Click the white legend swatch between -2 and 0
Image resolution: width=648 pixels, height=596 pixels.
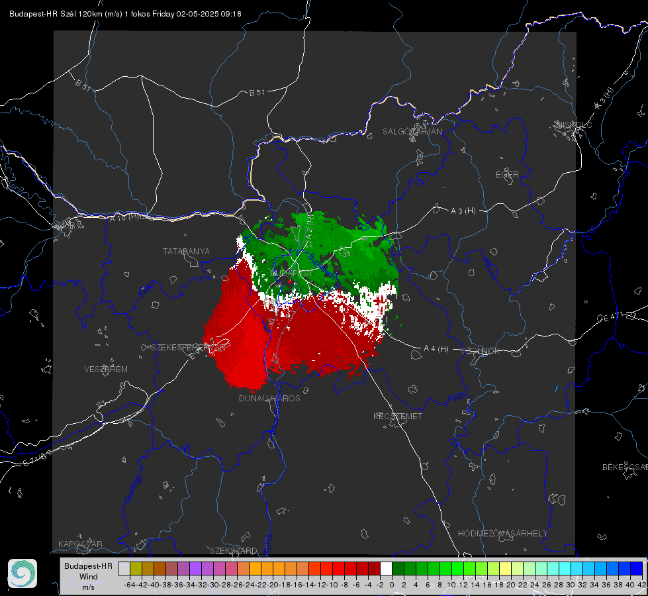pos(386,568)
